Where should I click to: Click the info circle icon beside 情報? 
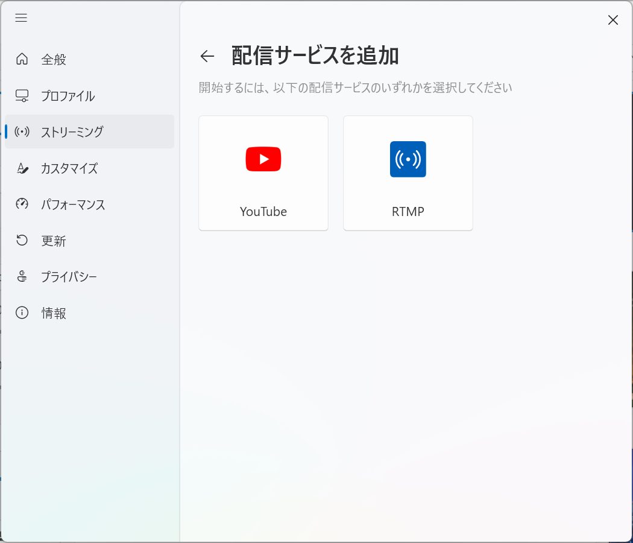22,313
